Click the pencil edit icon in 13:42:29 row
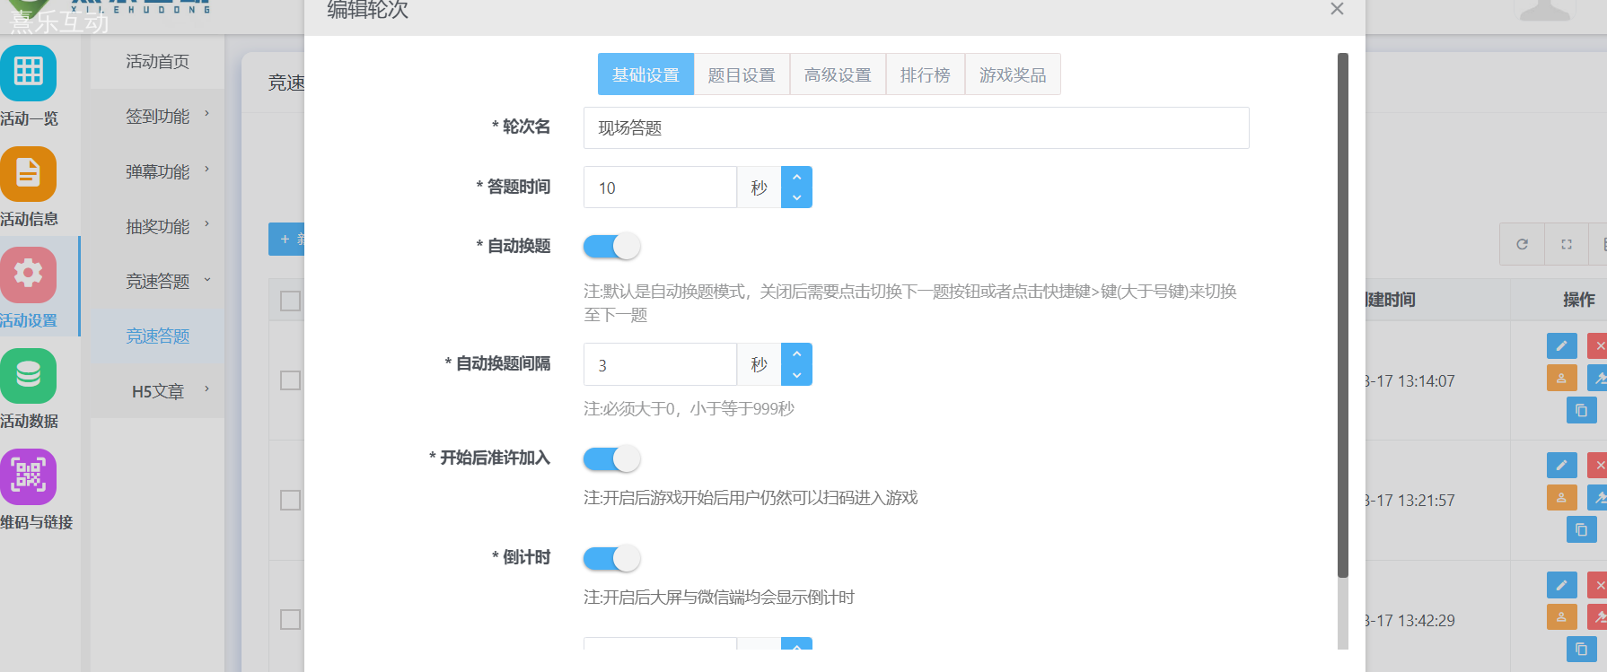The image size is (1607, 672). [x=1561, y=585]
